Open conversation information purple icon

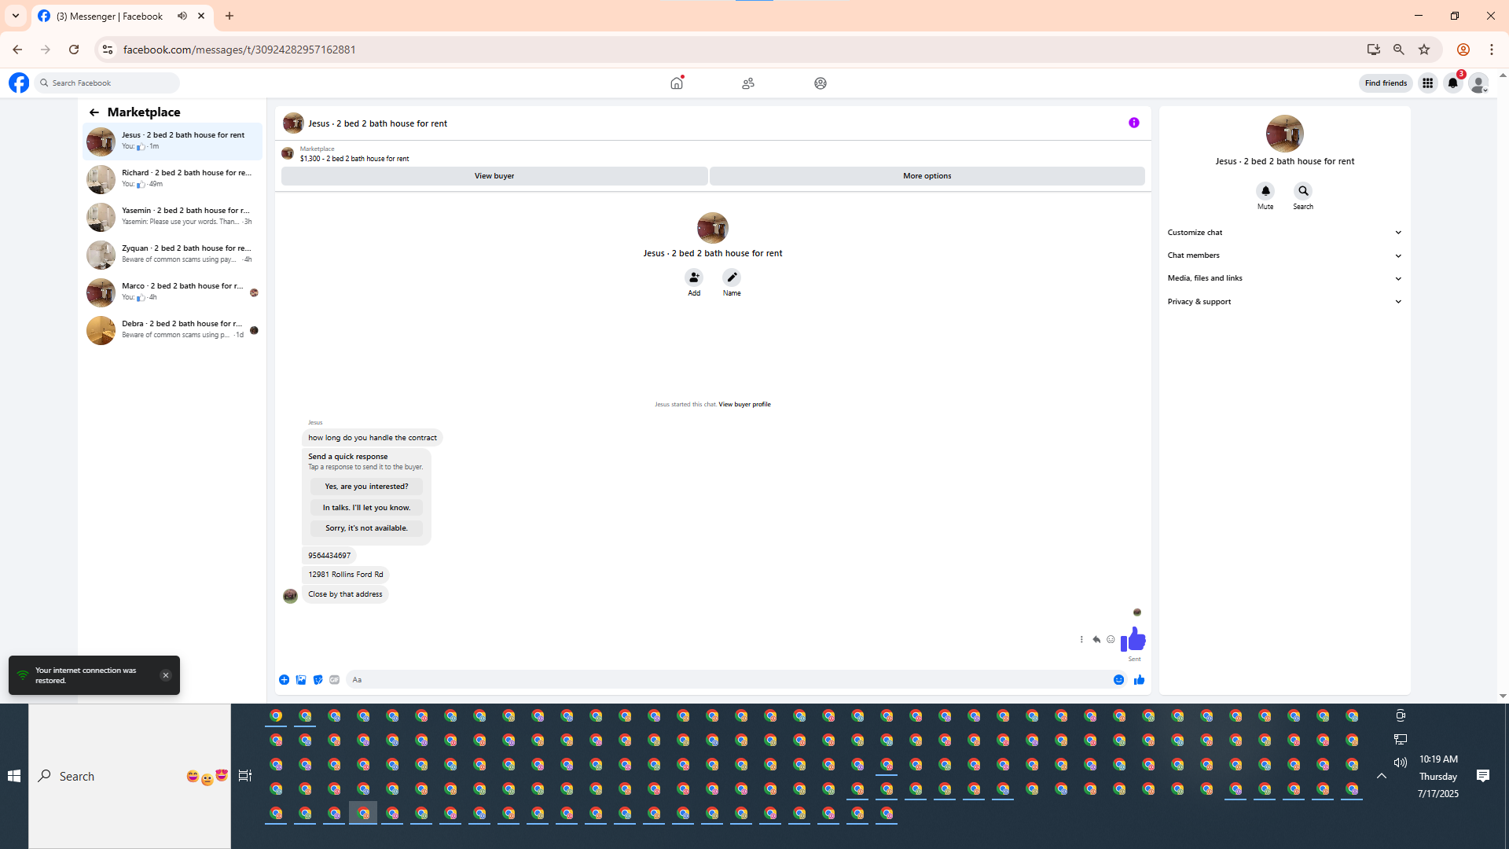[x=1133, y=123]
